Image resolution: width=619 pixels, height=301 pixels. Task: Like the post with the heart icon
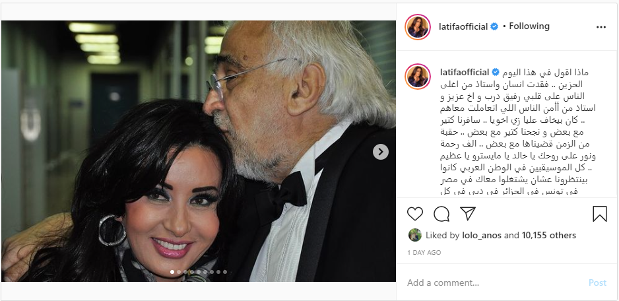(415, 214)
